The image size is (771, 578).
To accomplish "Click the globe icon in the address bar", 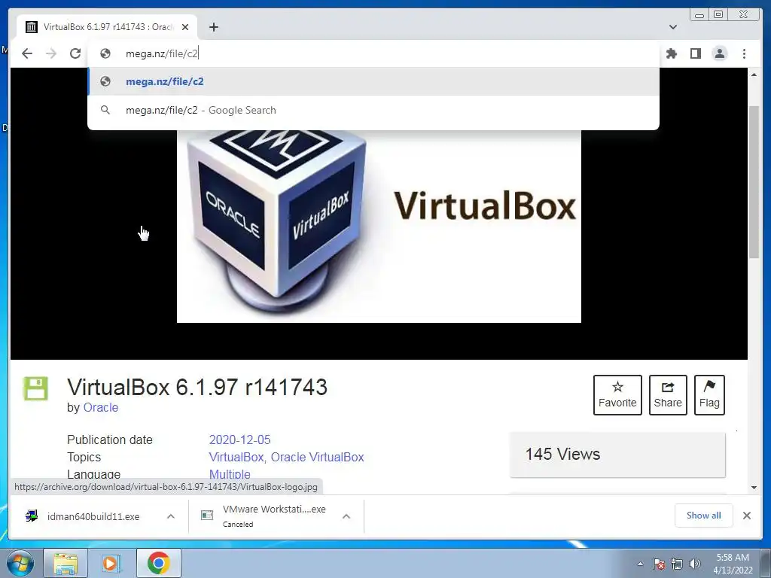I will (105, 53).
